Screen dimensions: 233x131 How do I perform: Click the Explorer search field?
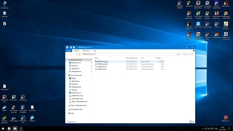coord(187,54)
